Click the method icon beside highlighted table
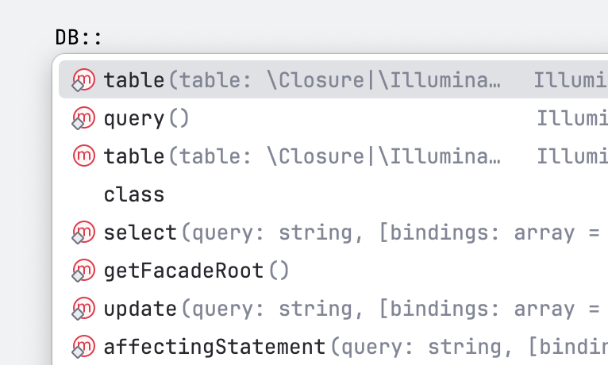The image size is (608, 365). coord(83,80)
